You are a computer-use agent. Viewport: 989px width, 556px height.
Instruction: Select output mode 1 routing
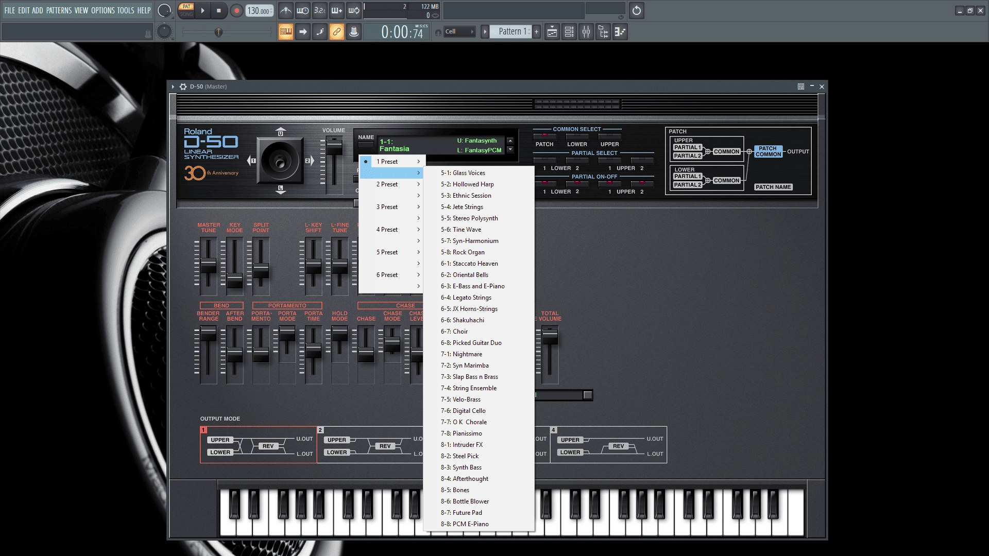point(259,445)
